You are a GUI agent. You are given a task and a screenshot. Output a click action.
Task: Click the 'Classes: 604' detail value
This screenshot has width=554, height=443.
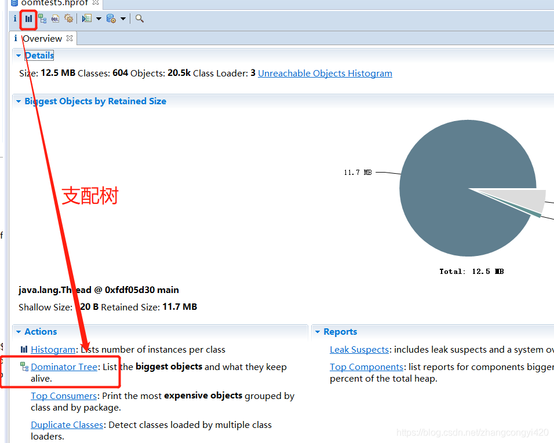103,74
